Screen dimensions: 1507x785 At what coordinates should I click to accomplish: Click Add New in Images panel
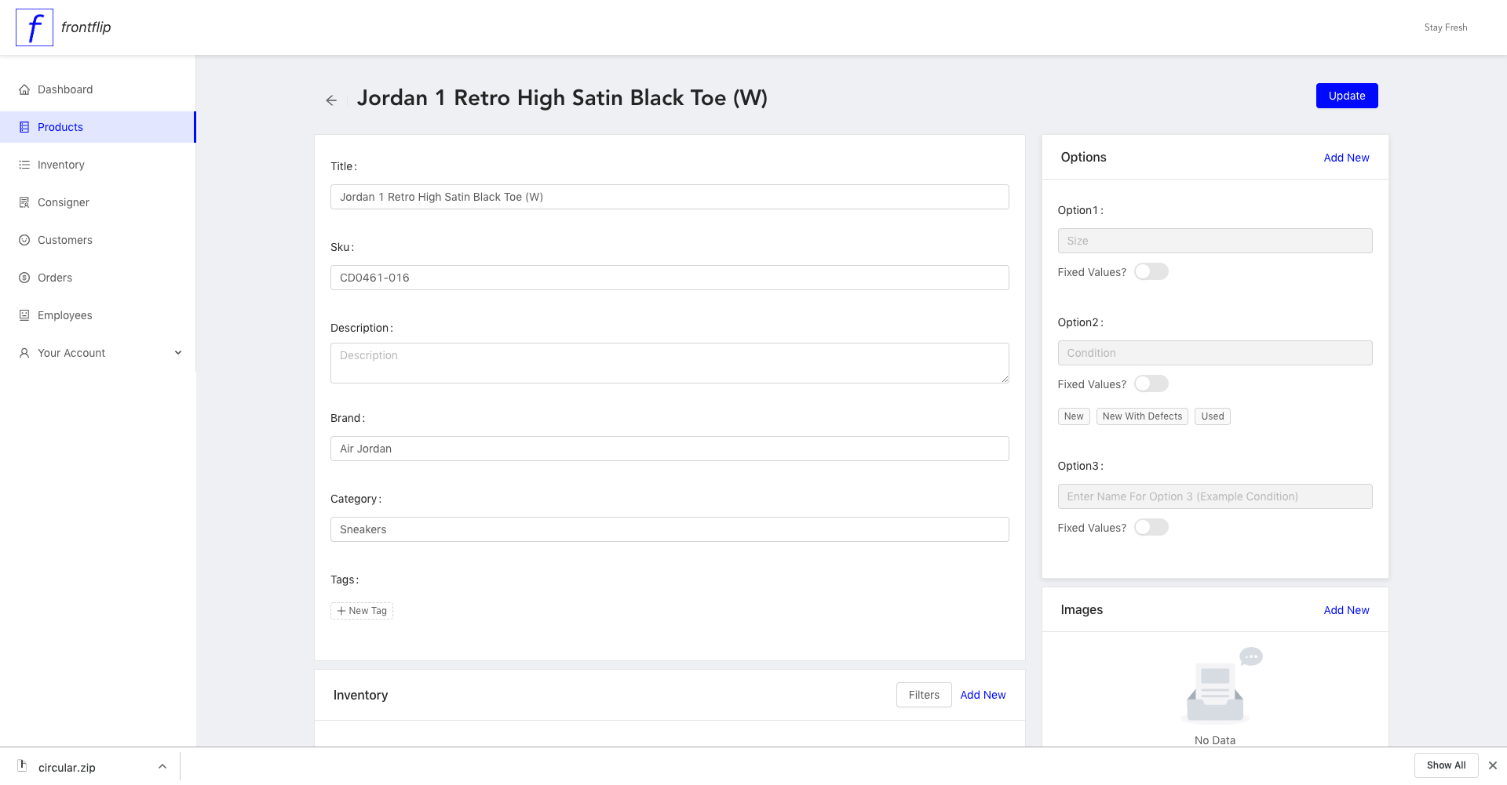pos(1346,610)
